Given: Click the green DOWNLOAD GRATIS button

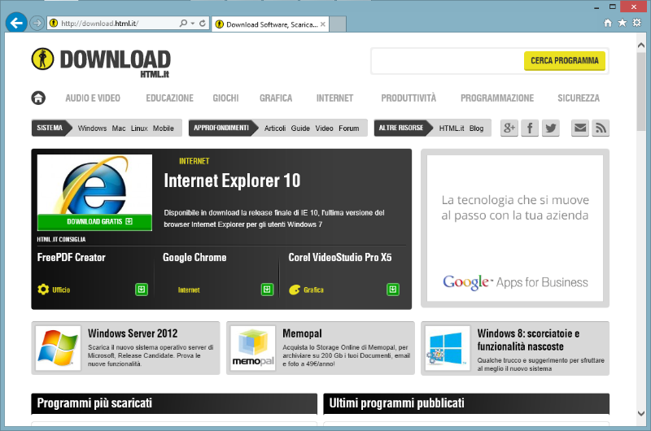Looking at the screenshot, I should [94, 221].
